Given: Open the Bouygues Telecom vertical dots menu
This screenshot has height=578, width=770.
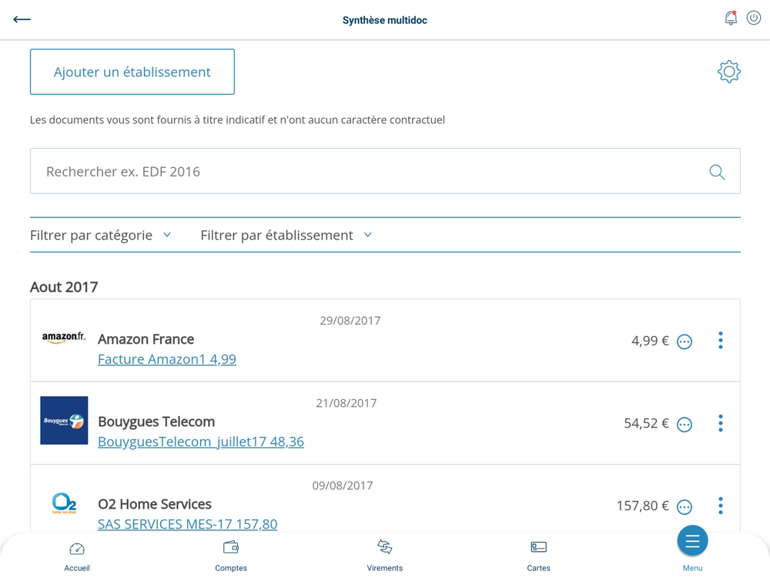Looking at the screenshot, I should click(x=721, y=423).
